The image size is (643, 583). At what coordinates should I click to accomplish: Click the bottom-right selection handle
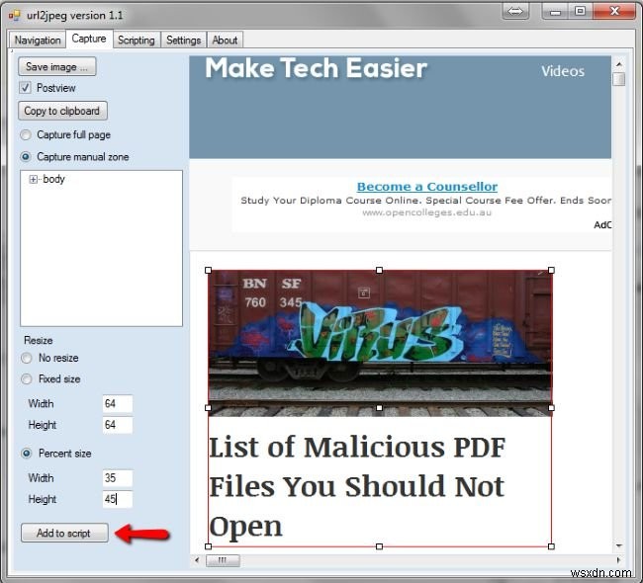551,546
